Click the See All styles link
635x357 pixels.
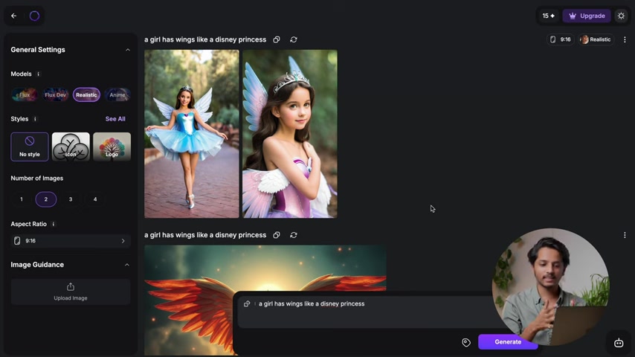coord(115,119)
